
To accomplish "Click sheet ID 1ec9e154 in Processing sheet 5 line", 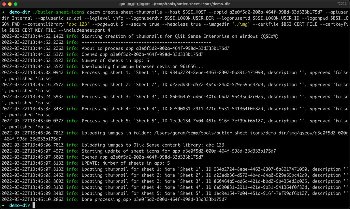I will (216, 121).
